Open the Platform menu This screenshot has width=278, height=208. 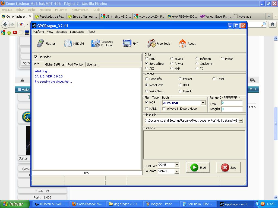click(x=38, y=32)
